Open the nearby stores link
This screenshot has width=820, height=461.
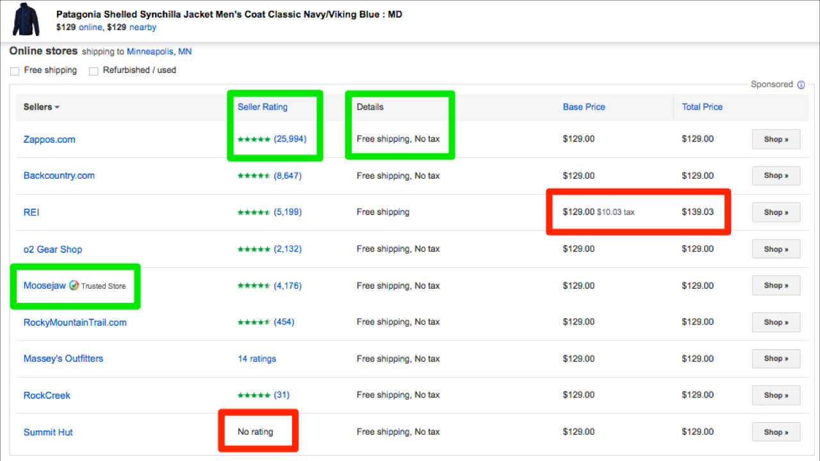click(143, 28)
